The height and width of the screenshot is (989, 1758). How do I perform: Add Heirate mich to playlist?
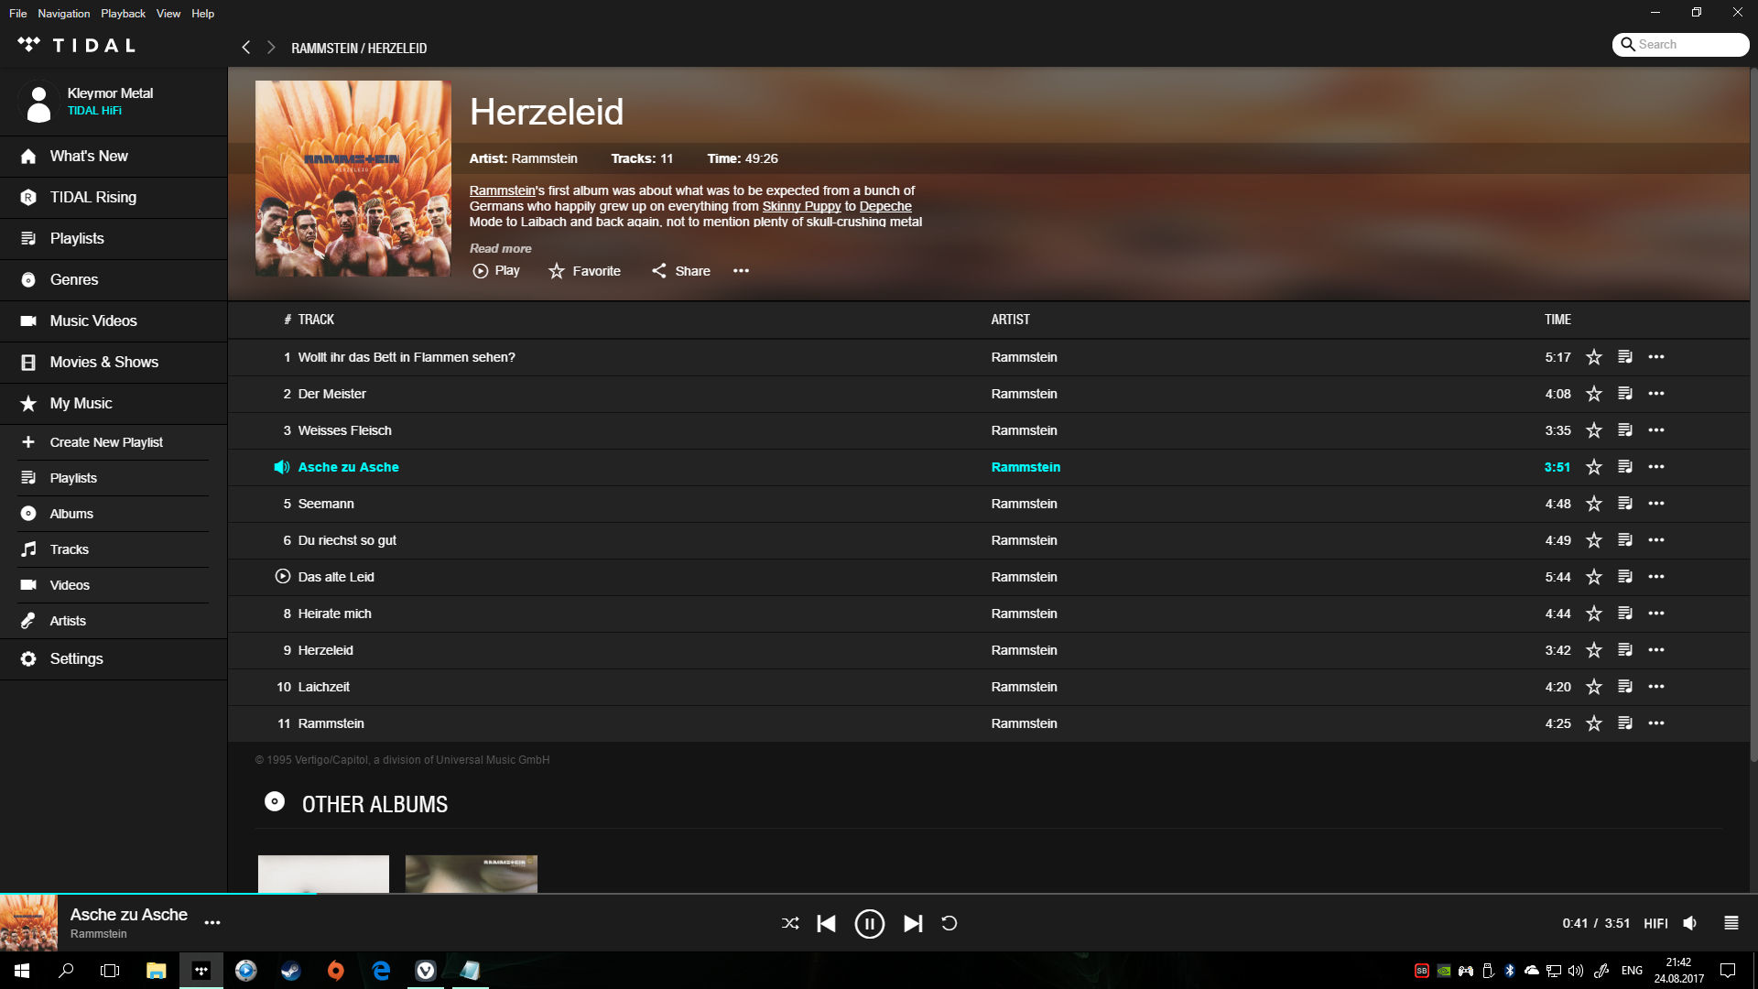1625,614
